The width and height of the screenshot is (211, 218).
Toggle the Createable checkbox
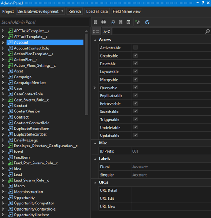(135, 55)
